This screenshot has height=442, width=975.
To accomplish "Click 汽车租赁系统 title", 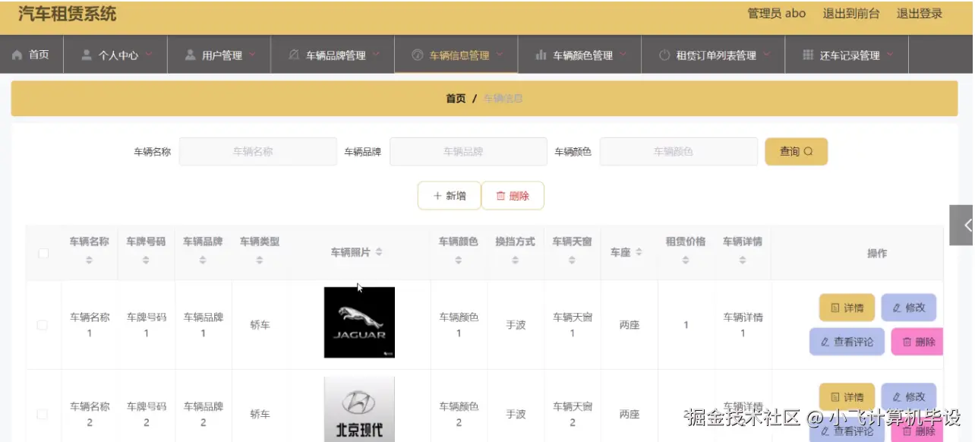I will click(x=68, y=14).
